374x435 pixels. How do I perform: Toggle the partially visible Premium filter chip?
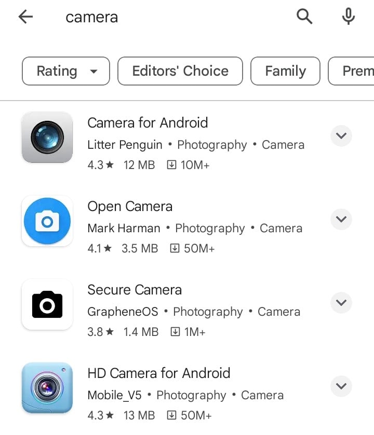[x=352, y=71]
